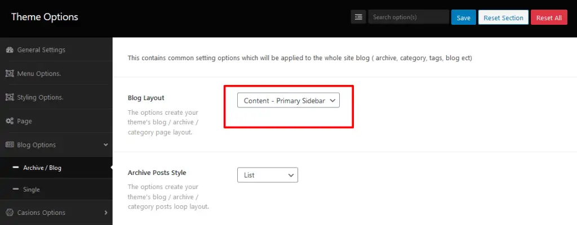Select the Single submenu item
The height and width of the screenshot is (225, 577).
tap(56, 190)
